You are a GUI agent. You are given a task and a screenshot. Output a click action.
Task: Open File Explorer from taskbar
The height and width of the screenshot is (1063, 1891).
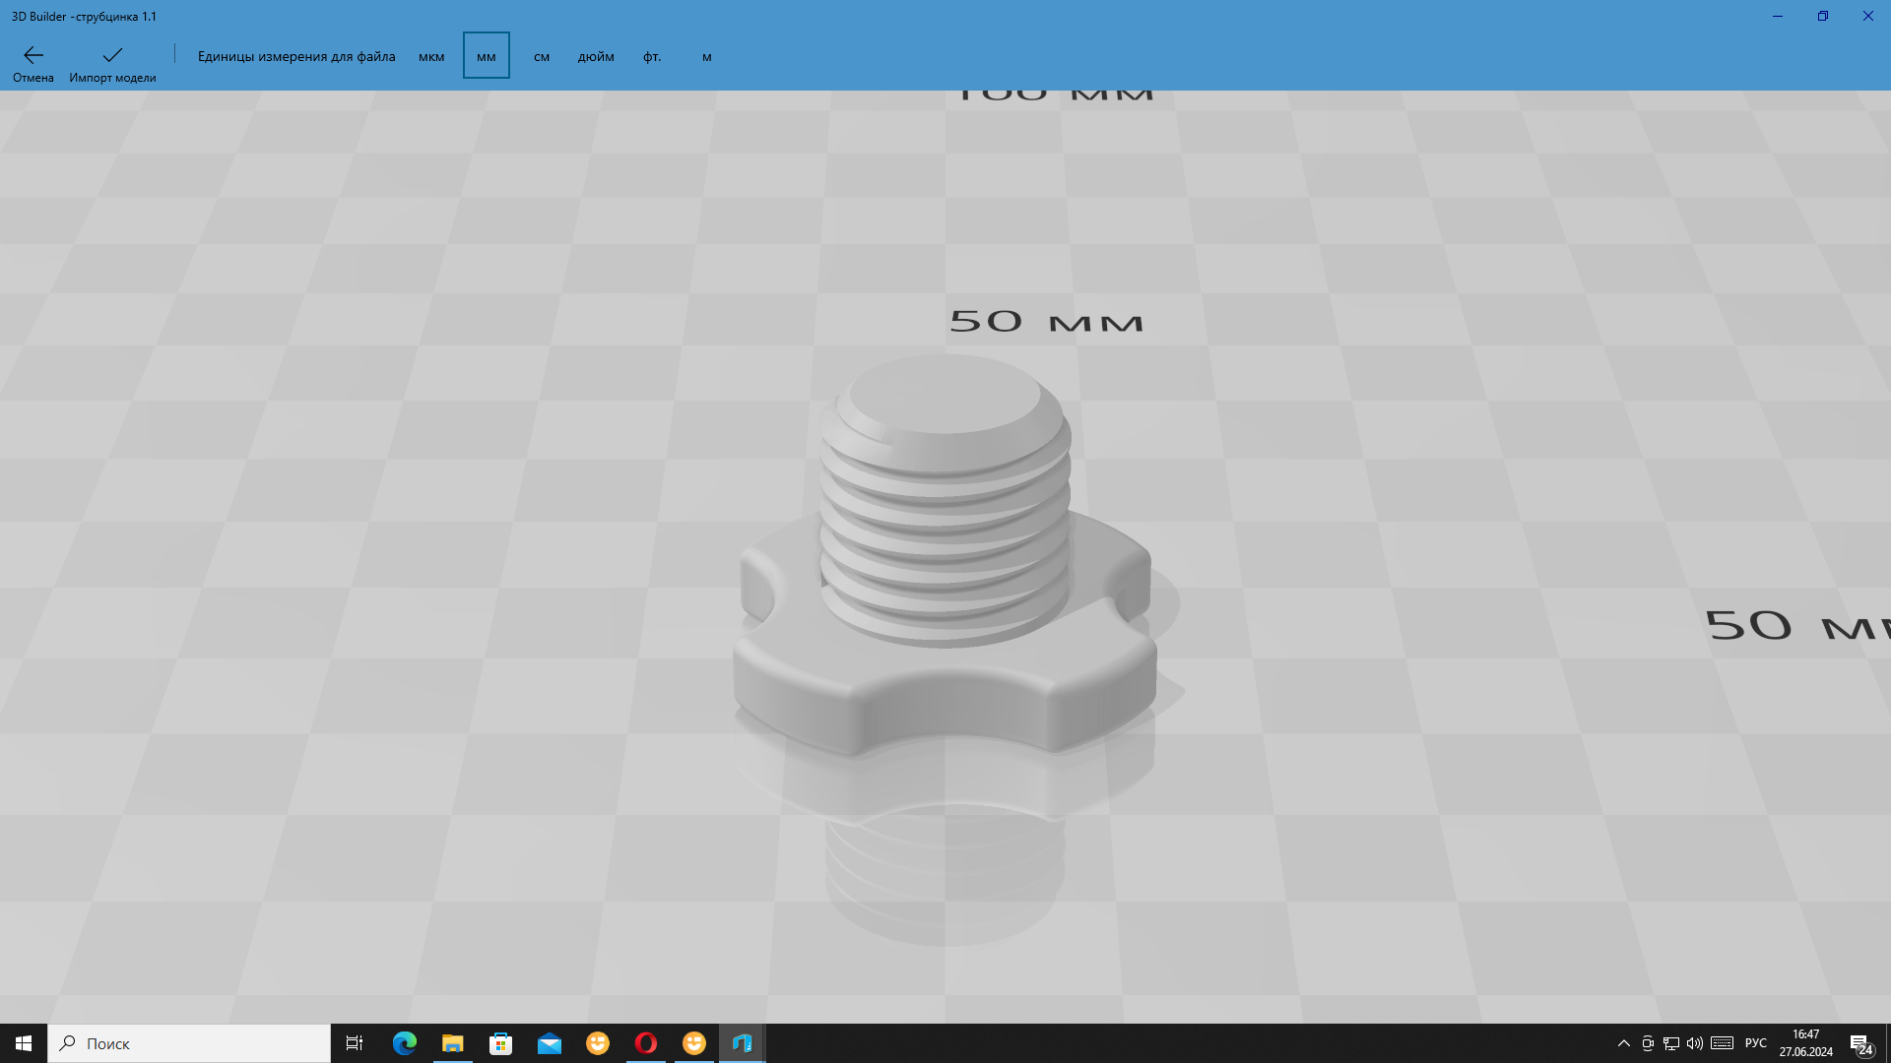tap(453, 1043)
